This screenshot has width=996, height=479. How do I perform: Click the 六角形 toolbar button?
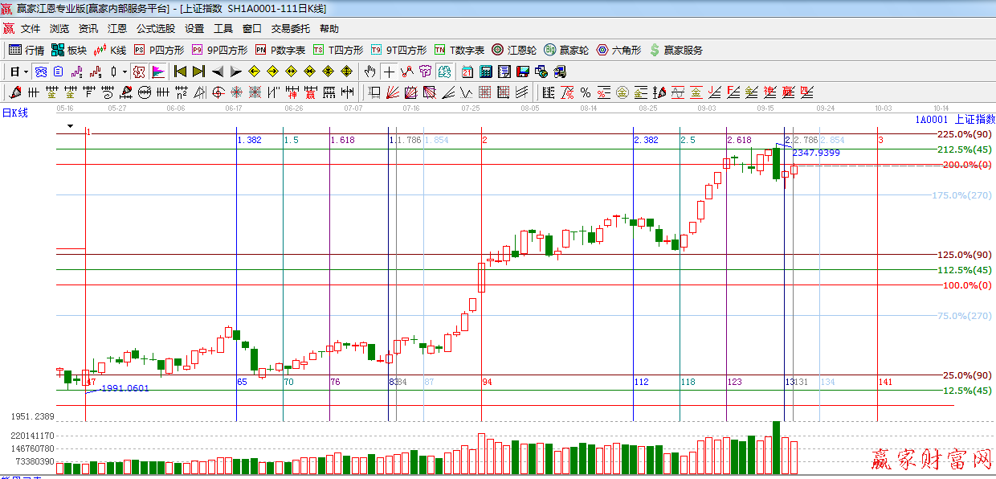click(x=618, y=50)
